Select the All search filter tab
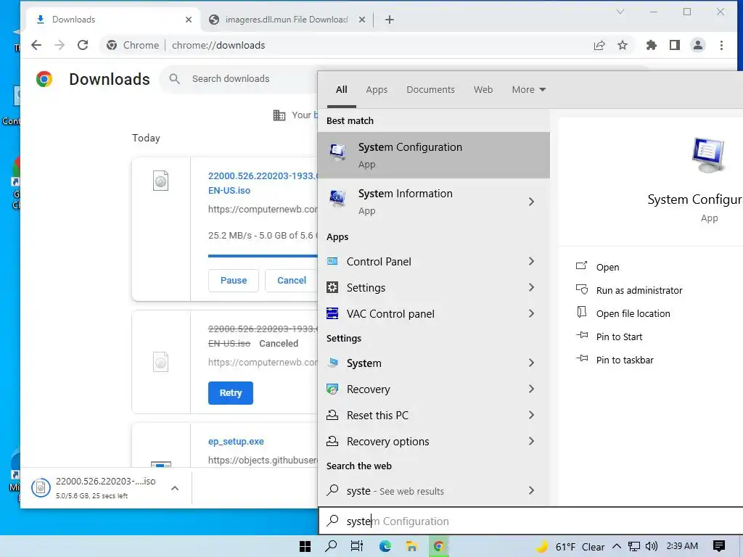Viewport: 743px width, 557px height. (341, 89)
